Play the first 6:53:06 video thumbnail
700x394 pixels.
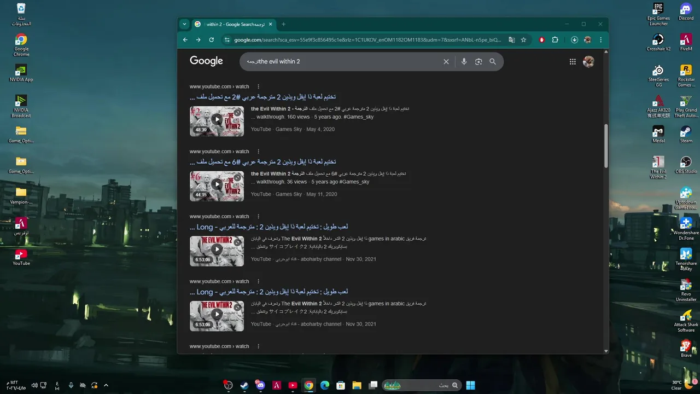pyautogui.click(x=217, y=251)
